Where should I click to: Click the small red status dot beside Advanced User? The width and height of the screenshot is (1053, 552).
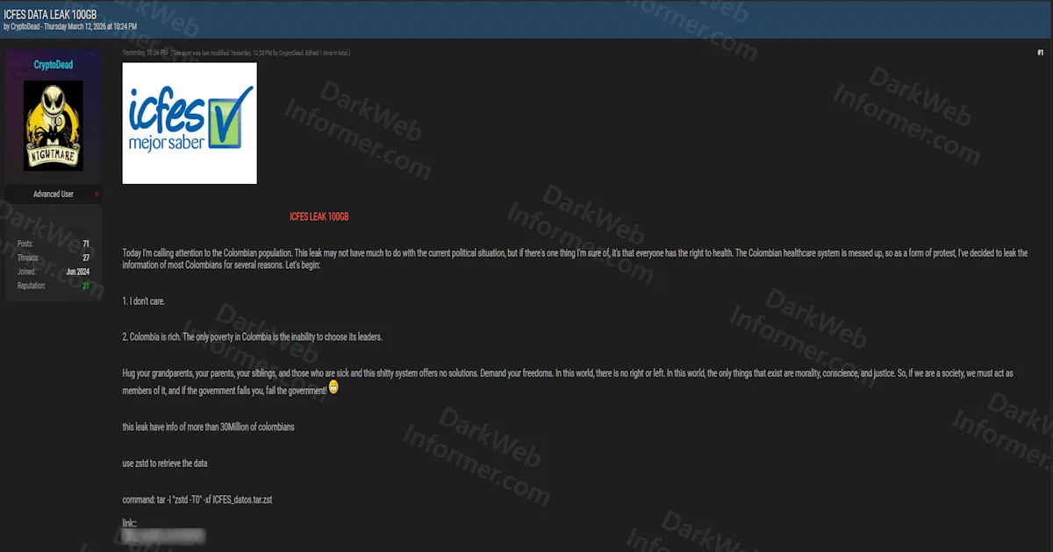pos(97,194)
